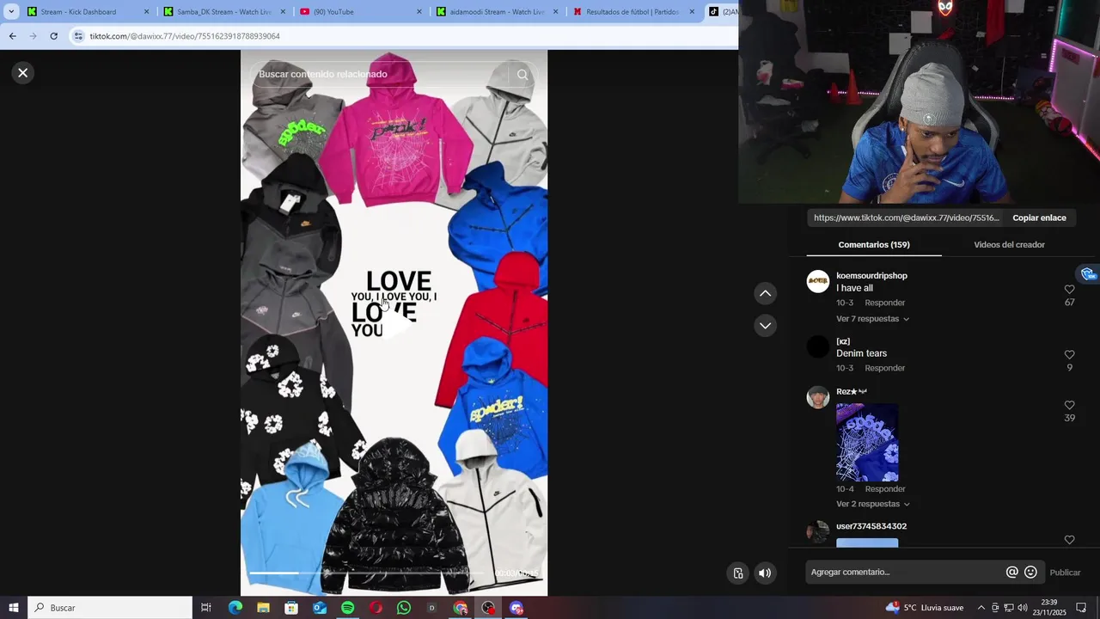Image resolution: width=1100 pixels, height=619 pixels.
Task: Switch to Comentarios (159) tab
Action: click(x=874, y=245)
